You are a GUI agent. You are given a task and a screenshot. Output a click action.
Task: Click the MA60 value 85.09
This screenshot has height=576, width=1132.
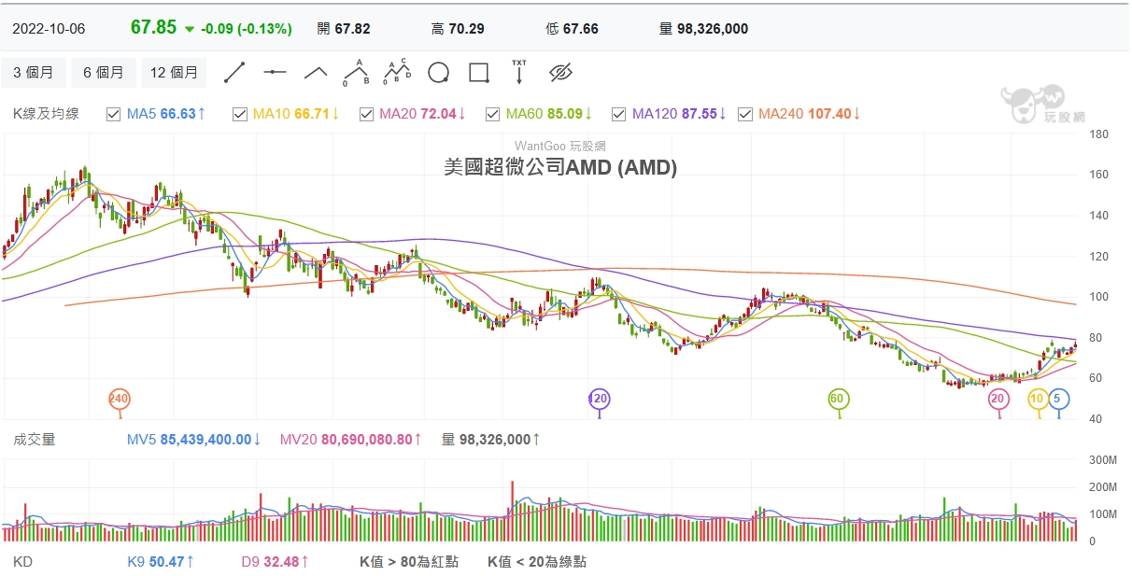coord(565,114)
